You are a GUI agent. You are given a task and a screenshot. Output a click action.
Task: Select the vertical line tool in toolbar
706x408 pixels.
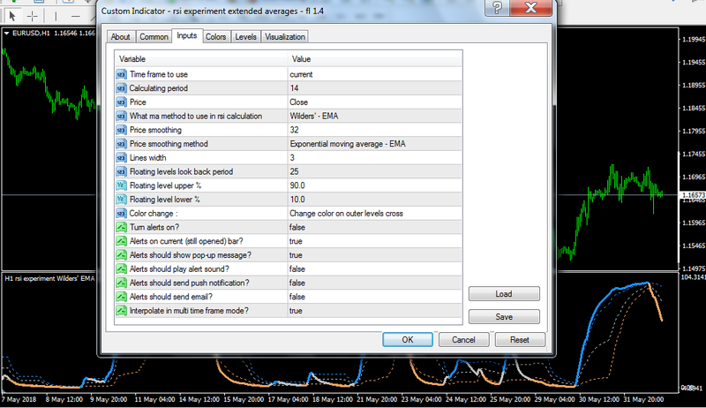point(56,16)
